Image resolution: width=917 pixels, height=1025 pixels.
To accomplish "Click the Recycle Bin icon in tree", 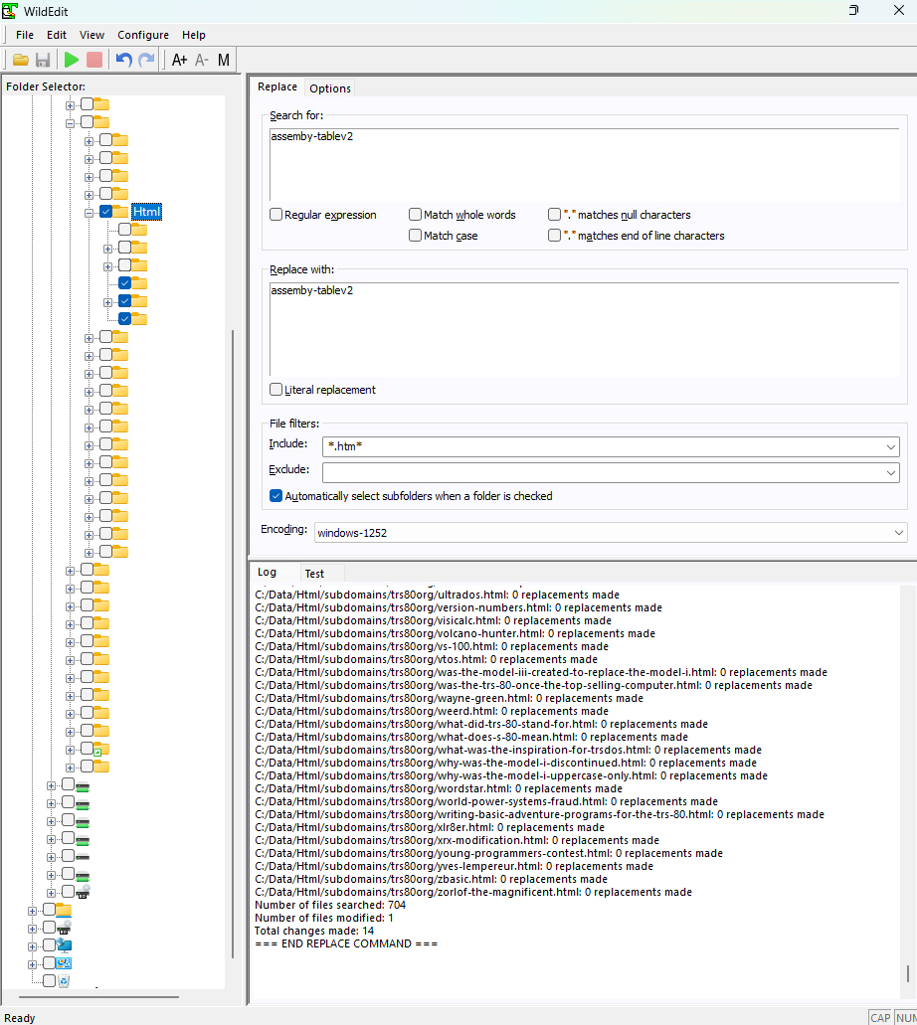I will pyautogui.click(x=65, y=981).
